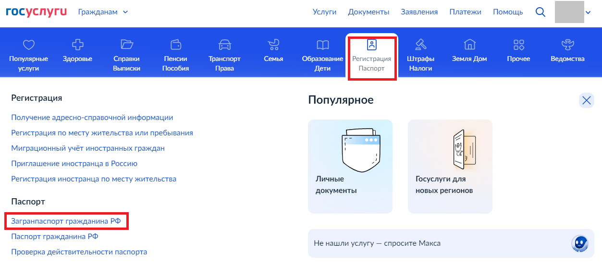Open the Заявления menu item
This screenshot has height=264, width=602.
[x=419, y=12]
